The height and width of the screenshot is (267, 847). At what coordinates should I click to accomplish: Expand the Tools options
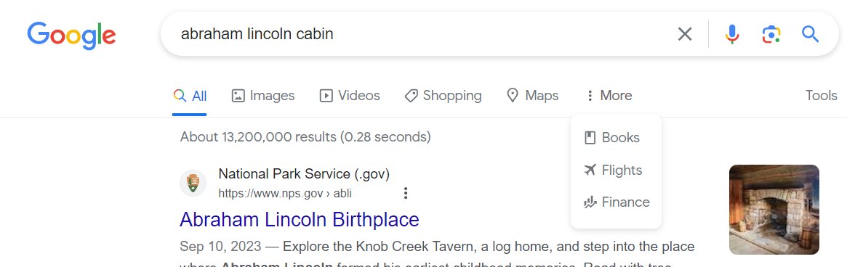tap(821, 96)
